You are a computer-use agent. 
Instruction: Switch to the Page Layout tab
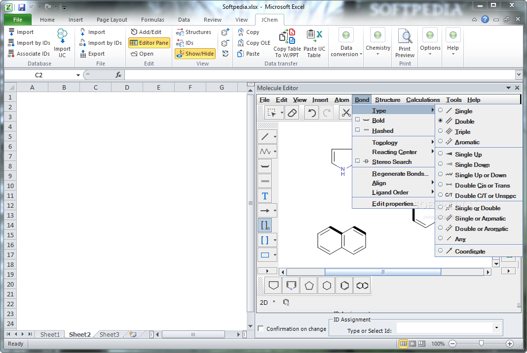pos(112,20)
